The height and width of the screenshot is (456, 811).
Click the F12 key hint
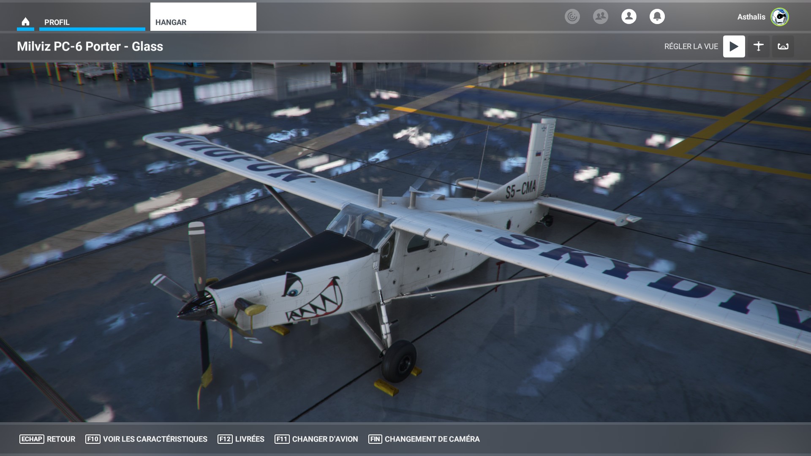click(x=225, y=439)
